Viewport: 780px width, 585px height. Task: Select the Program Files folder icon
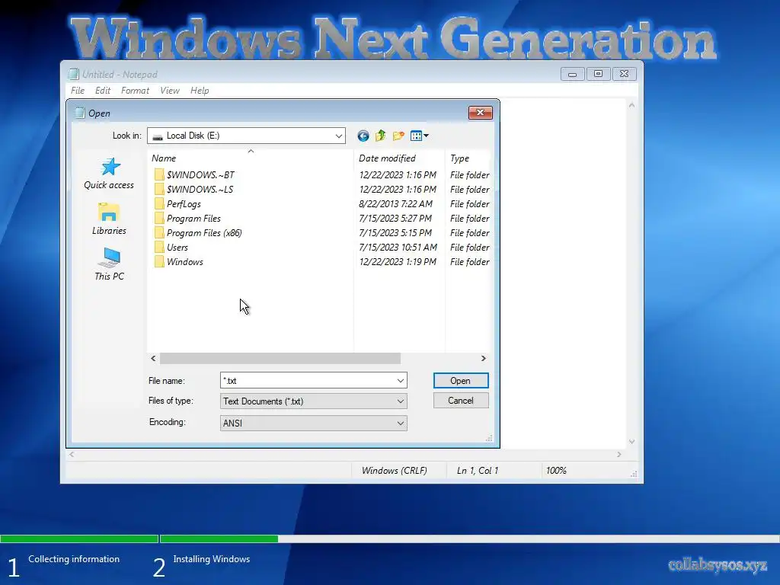[159, 218]
